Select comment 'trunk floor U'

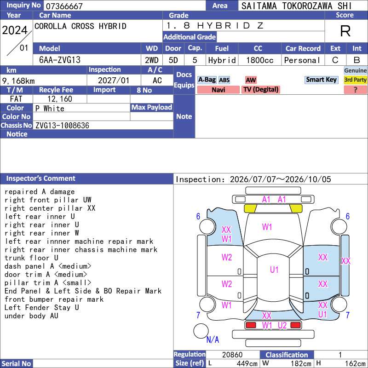(31, 258)
